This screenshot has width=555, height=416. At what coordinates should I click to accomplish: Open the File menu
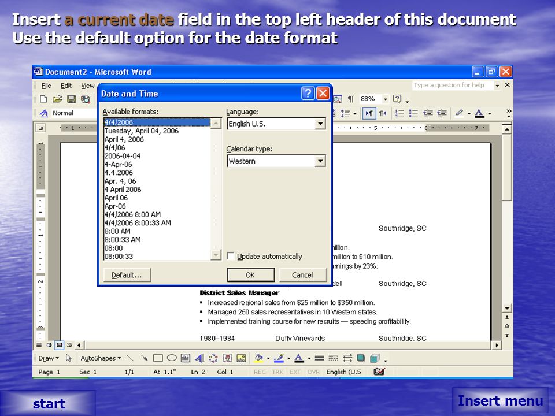[46, 86]
